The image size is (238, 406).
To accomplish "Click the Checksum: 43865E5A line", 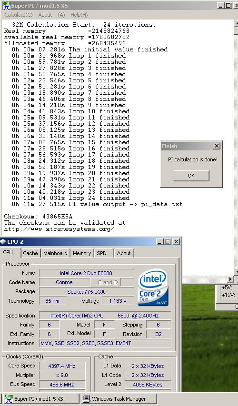I will tap(39, 217).
